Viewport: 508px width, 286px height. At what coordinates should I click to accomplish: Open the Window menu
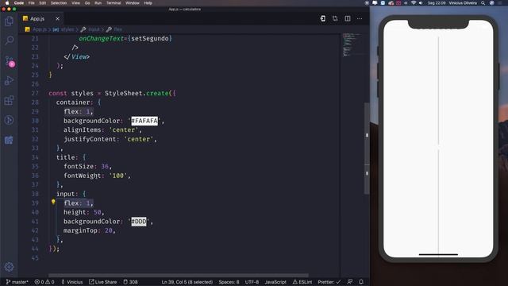[133, 3]
